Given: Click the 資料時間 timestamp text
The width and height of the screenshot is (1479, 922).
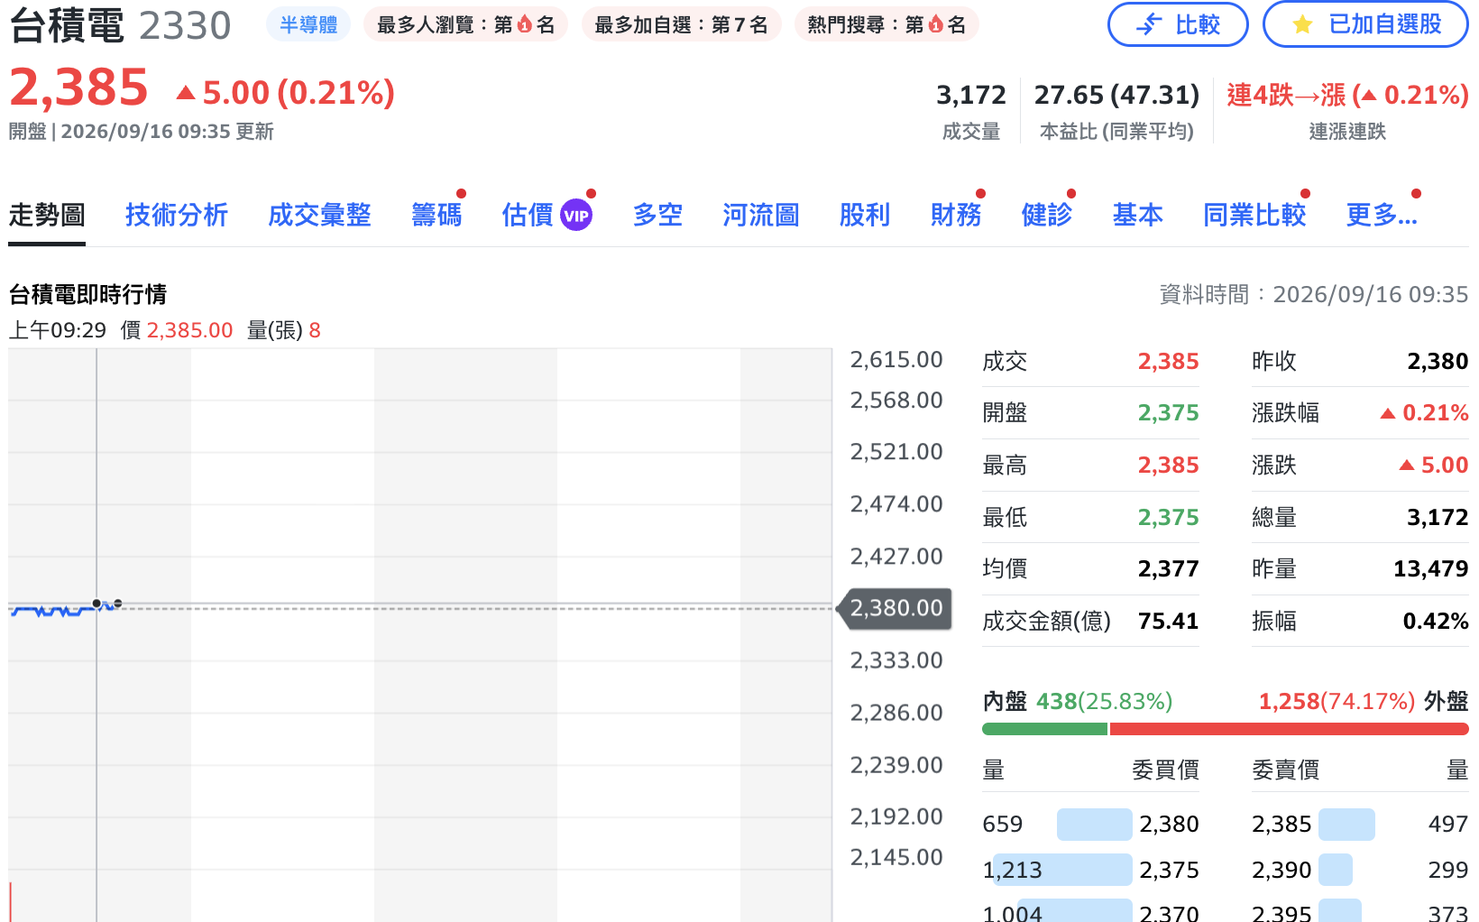Looking at the screenshot, I should coord(1313,295).
